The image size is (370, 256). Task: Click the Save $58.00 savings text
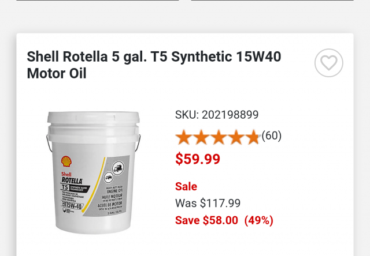pos(207,220)
